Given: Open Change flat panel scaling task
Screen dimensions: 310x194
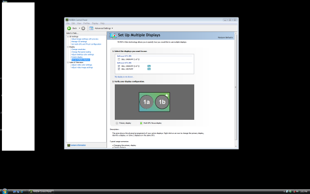Looking at the screenshot, I should click(81, 52).
